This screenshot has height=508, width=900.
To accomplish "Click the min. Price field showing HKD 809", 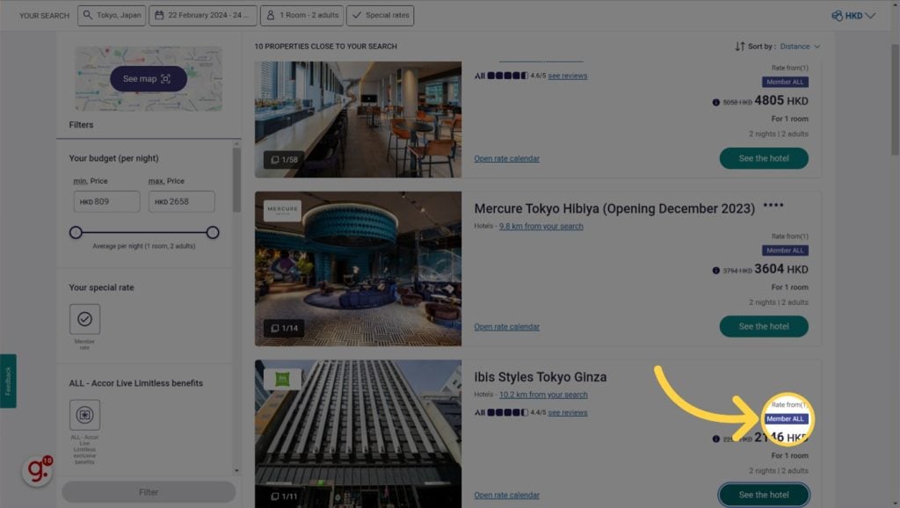I will point(106,201).
